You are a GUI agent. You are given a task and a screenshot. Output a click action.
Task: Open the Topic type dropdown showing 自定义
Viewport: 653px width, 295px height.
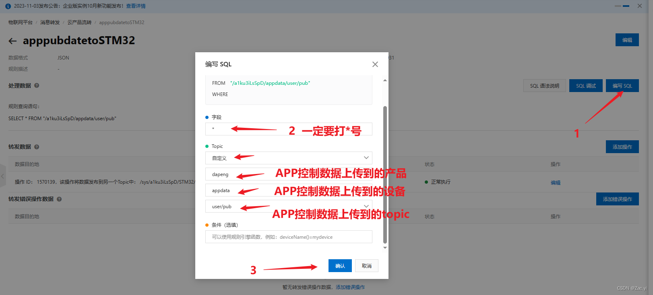(289, 158)
